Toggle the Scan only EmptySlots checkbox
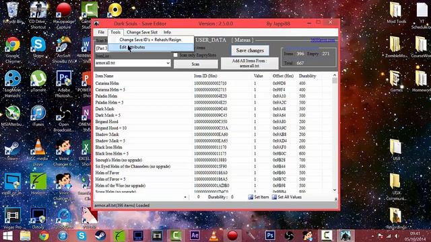The width and height of the screenshot is (431, 242). [x=175, y=55]
